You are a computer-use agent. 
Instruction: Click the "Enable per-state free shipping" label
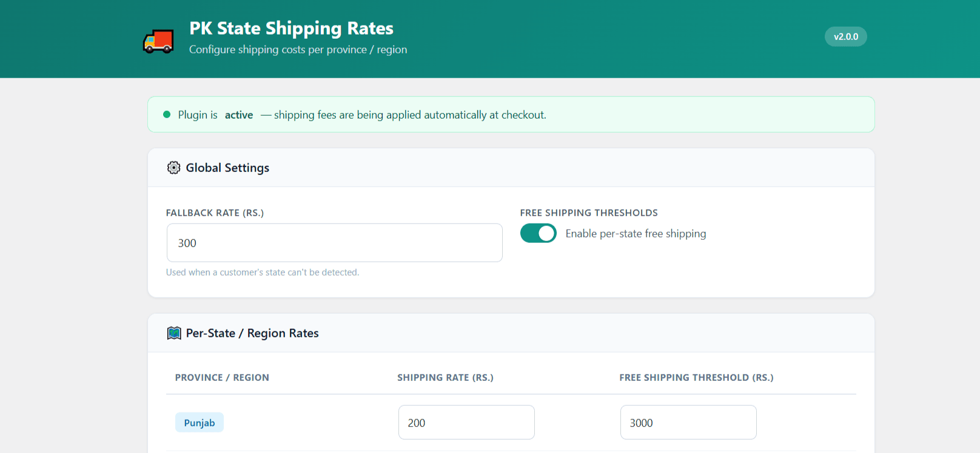pos(636,234)
